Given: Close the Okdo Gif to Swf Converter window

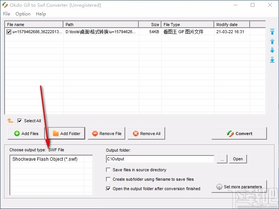Looking at the screenshot, I should coord(270,5).
